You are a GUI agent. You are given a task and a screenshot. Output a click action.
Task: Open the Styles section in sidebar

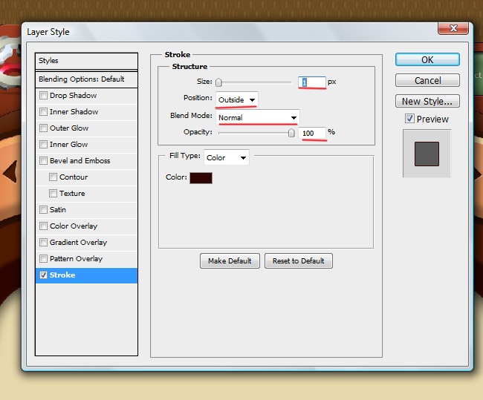(x=86, y=61)
